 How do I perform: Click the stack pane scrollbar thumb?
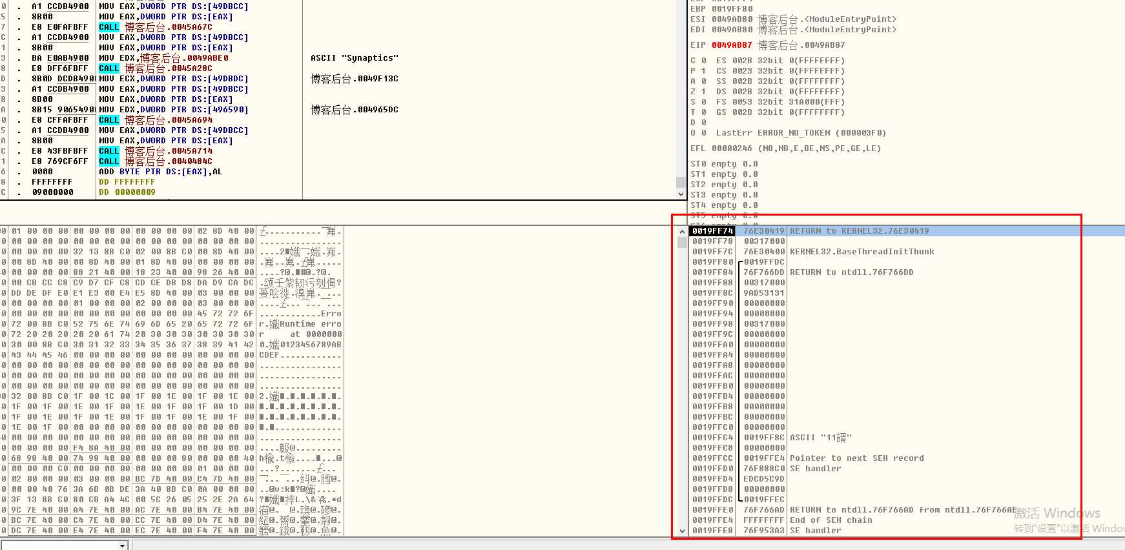point(682,242)
